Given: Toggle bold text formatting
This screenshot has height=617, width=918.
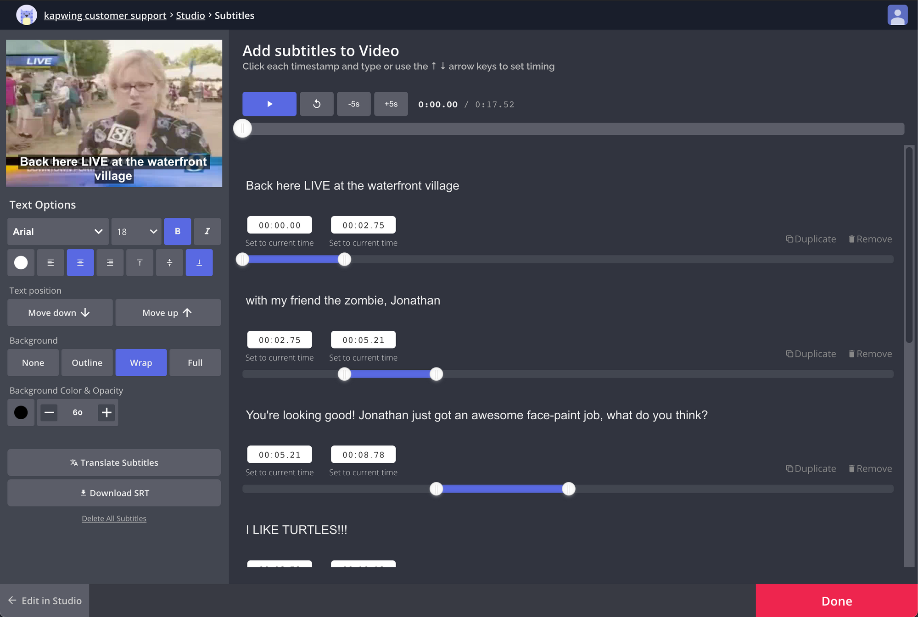Looking at the screenshot, I should click(177, 232).
